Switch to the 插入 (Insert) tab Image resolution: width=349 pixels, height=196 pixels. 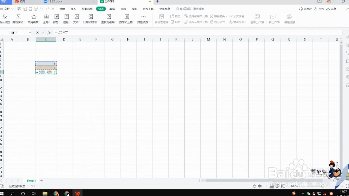coord(73,9)
